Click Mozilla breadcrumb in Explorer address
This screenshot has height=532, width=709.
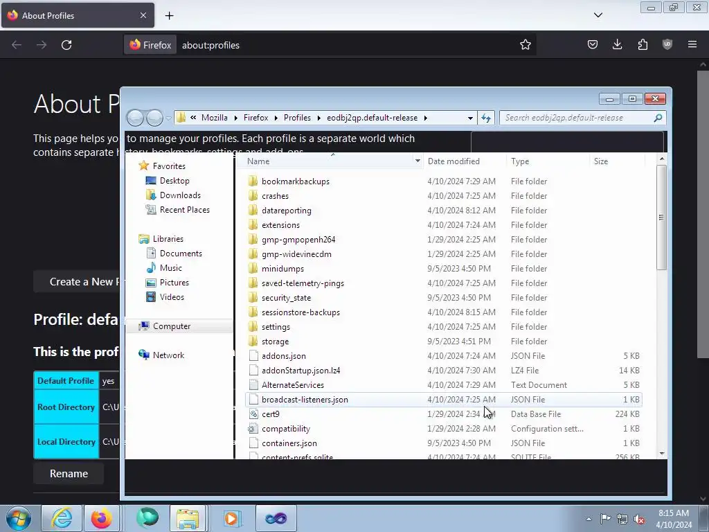click(x=215, y=118)
